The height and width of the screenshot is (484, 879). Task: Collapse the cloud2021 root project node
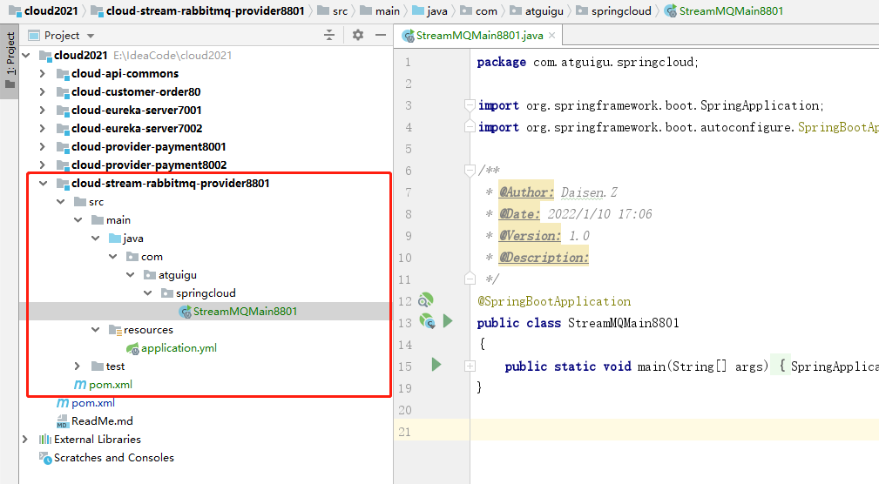(26, 56)
